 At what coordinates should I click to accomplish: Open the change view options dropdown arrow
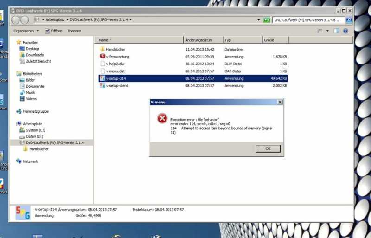[x=327, y=31]
